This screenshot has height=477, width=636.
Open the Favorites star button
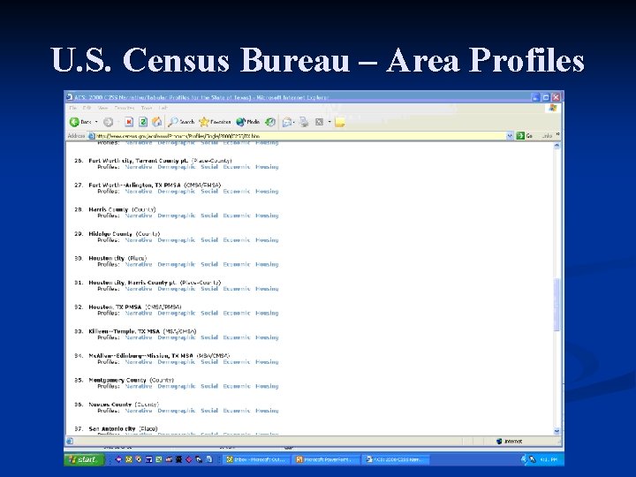(215, 122)
